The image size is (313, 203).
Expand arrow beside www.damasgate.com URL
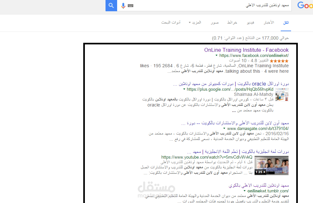(224, 129)
